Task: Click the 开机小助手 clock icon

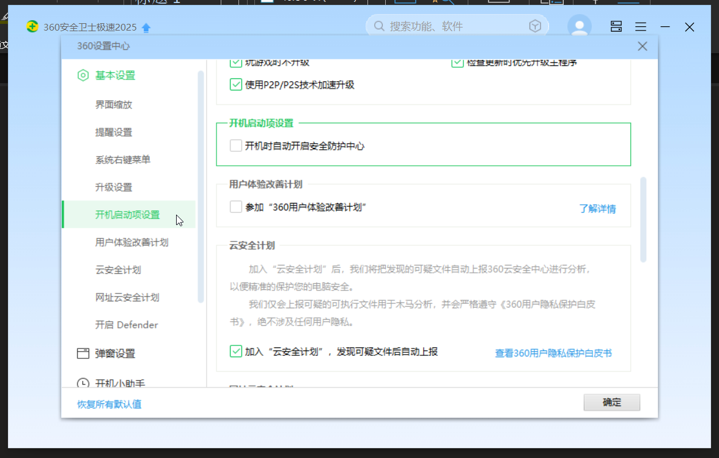Action: (83, 383)
